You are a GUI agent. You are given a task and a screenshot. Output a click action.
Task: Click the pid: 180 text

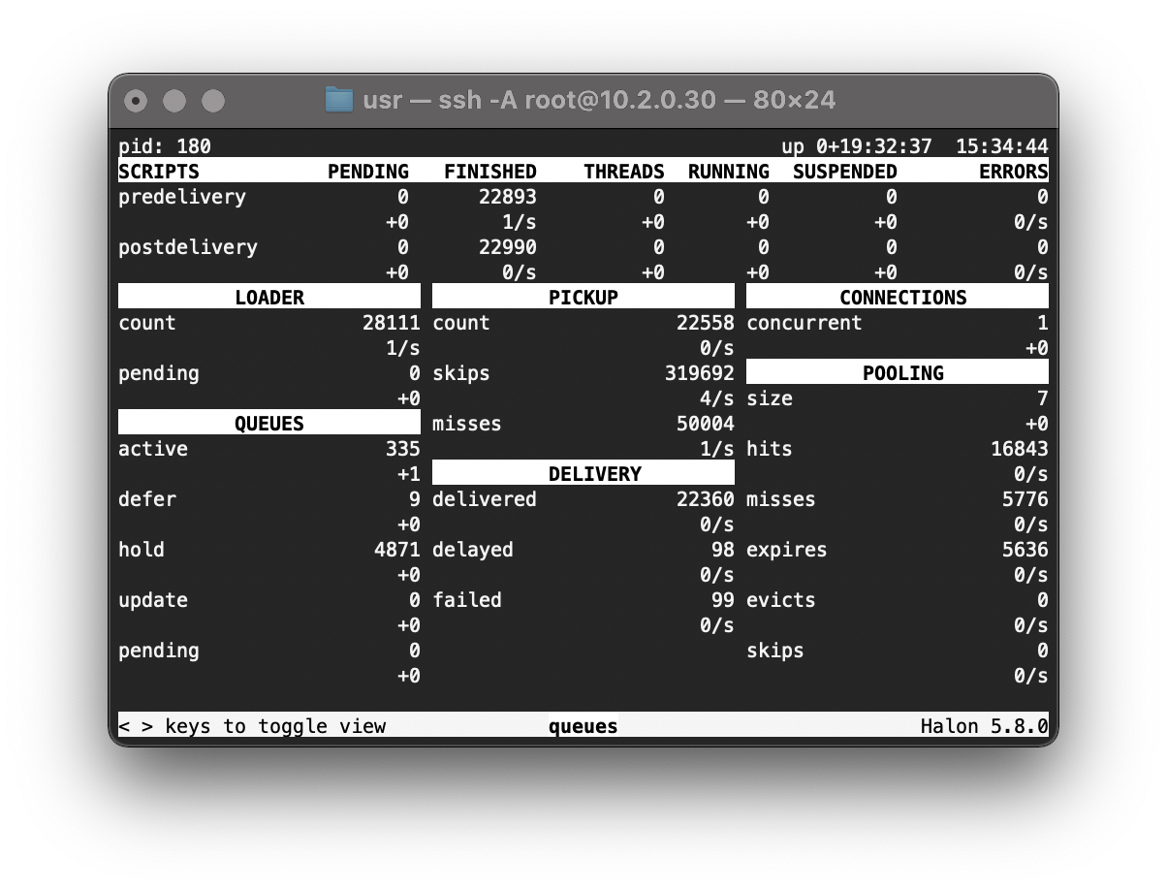(x=165, y=146)
